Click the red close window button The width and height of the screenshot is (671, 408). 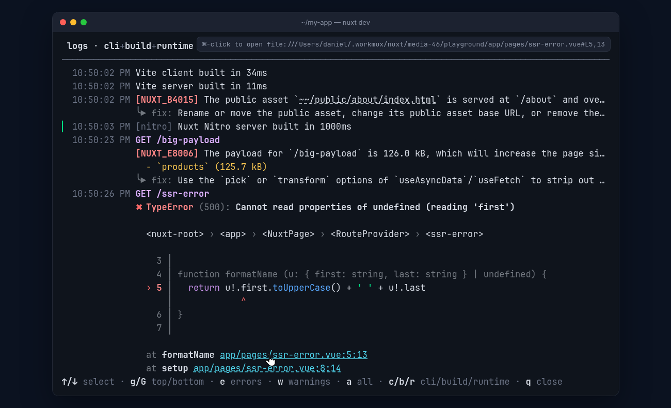(63, 22)
